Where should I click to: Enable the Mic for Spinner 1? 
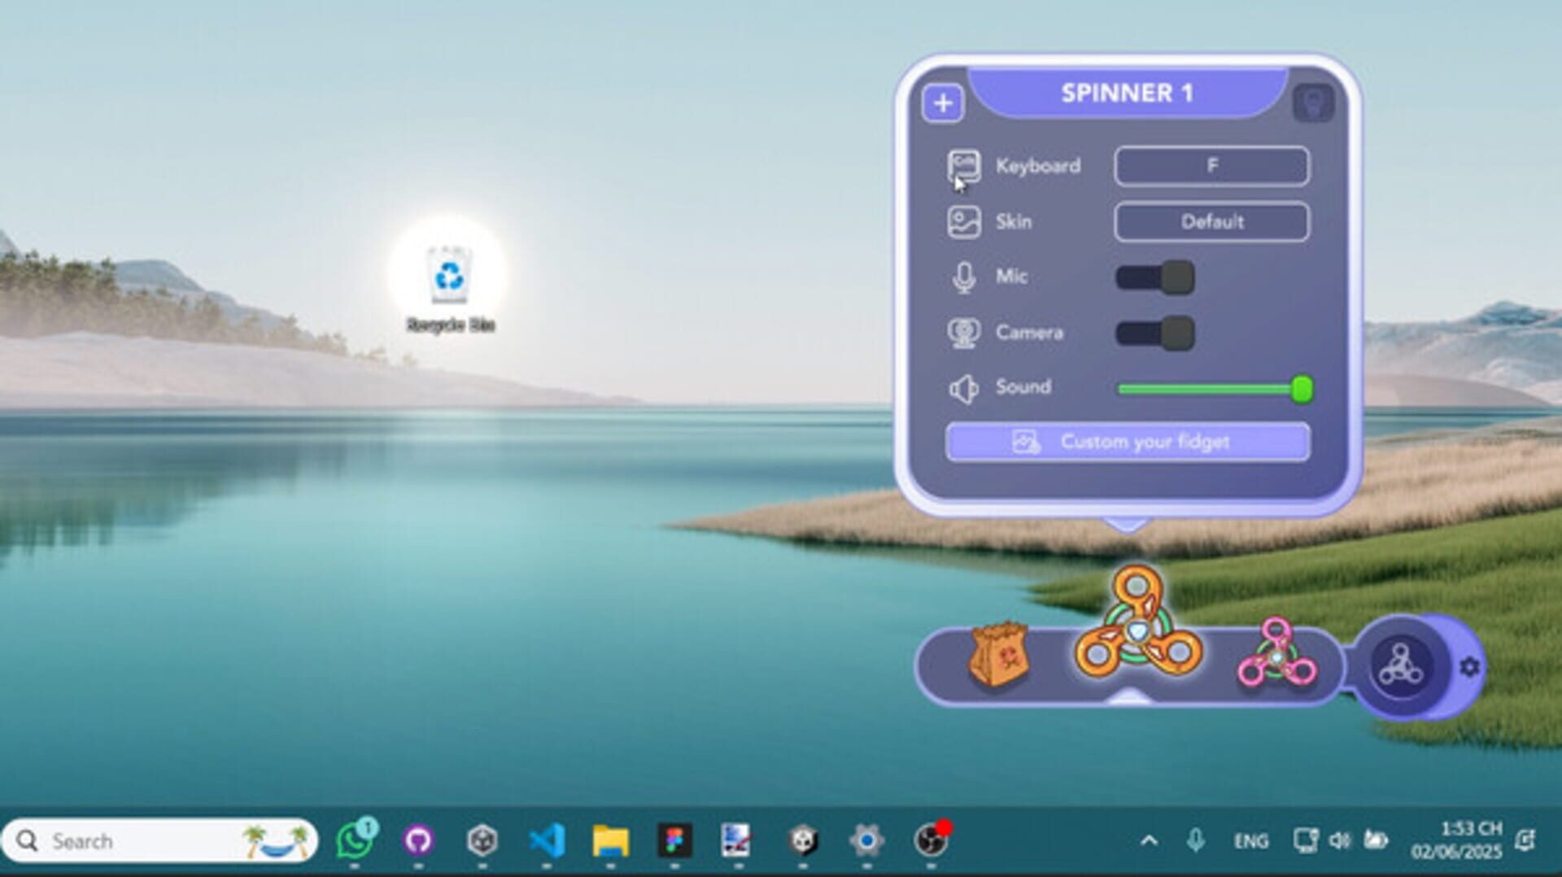tap(1154, 277)
